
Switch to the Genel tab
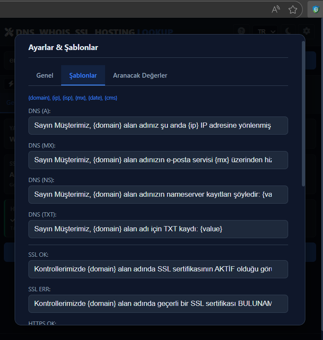(x=45, y=76)
